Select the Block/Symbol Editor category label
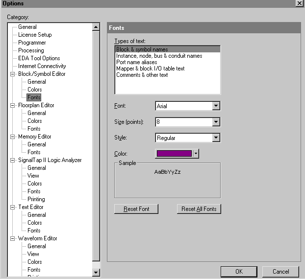 (x=42, y=74)
